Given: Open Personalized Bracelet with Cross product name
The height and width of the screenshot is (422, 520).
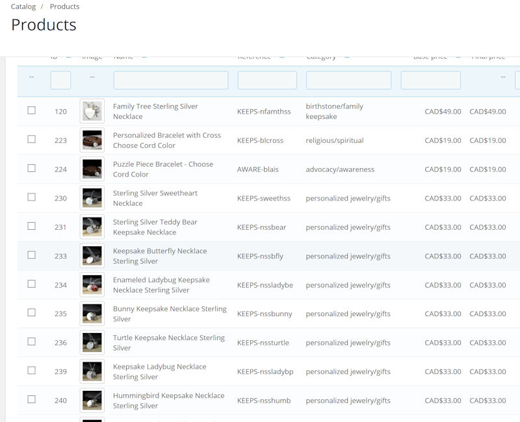Looking at the screenshot, I should pyautogui.click(x=167, y=140).
